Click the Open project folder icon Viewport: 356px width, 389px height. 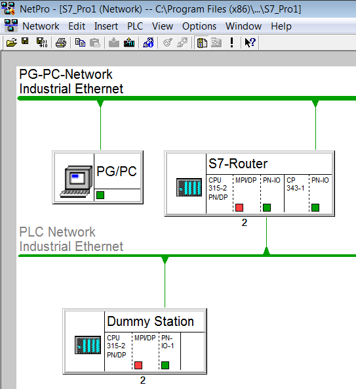coord(12,43)
